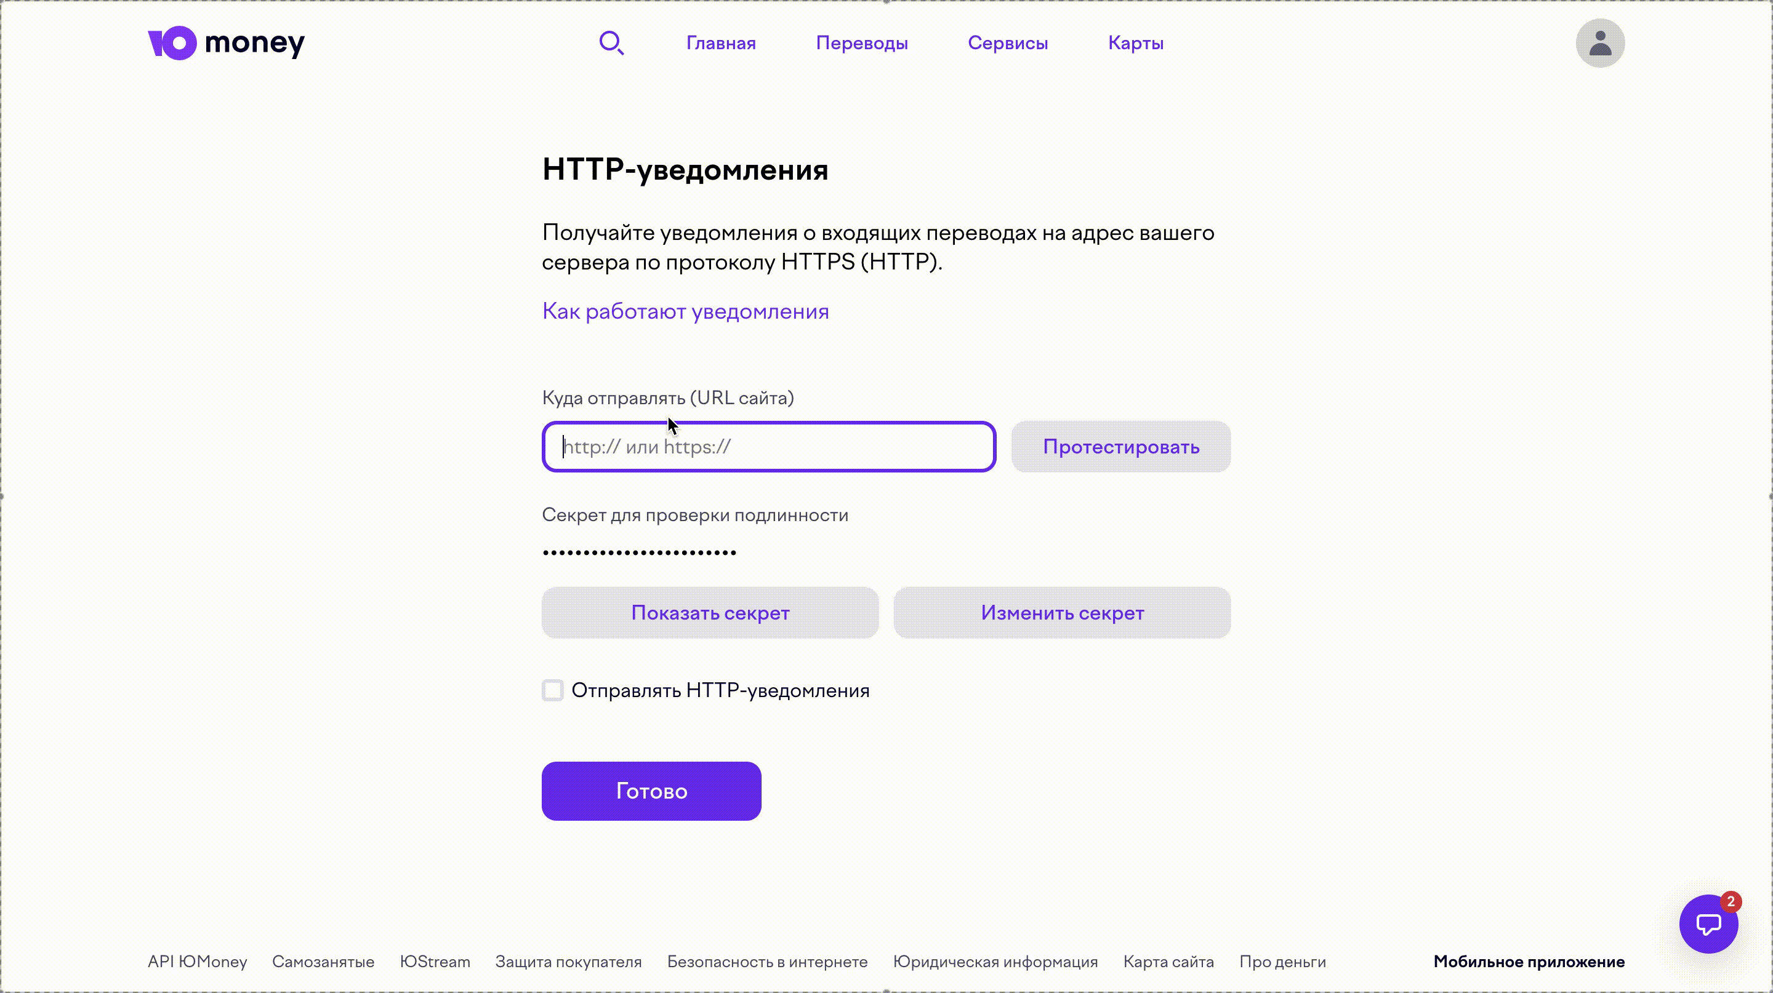
Task: Open the Юридическая информация footer link
Action: (995, 962)
